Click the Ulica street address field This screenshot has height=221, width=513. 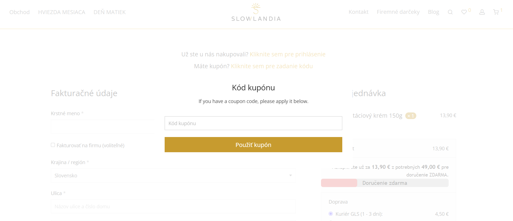tap(173, 206)
